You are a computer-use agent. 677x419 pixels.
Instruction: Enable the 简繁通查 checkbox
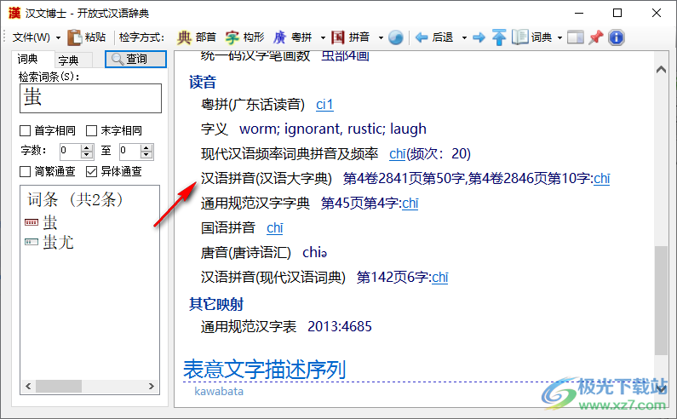[x=25, y=171]
